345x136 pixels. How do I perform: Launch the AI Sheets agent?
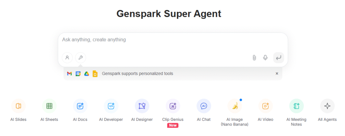pos(49,106)
